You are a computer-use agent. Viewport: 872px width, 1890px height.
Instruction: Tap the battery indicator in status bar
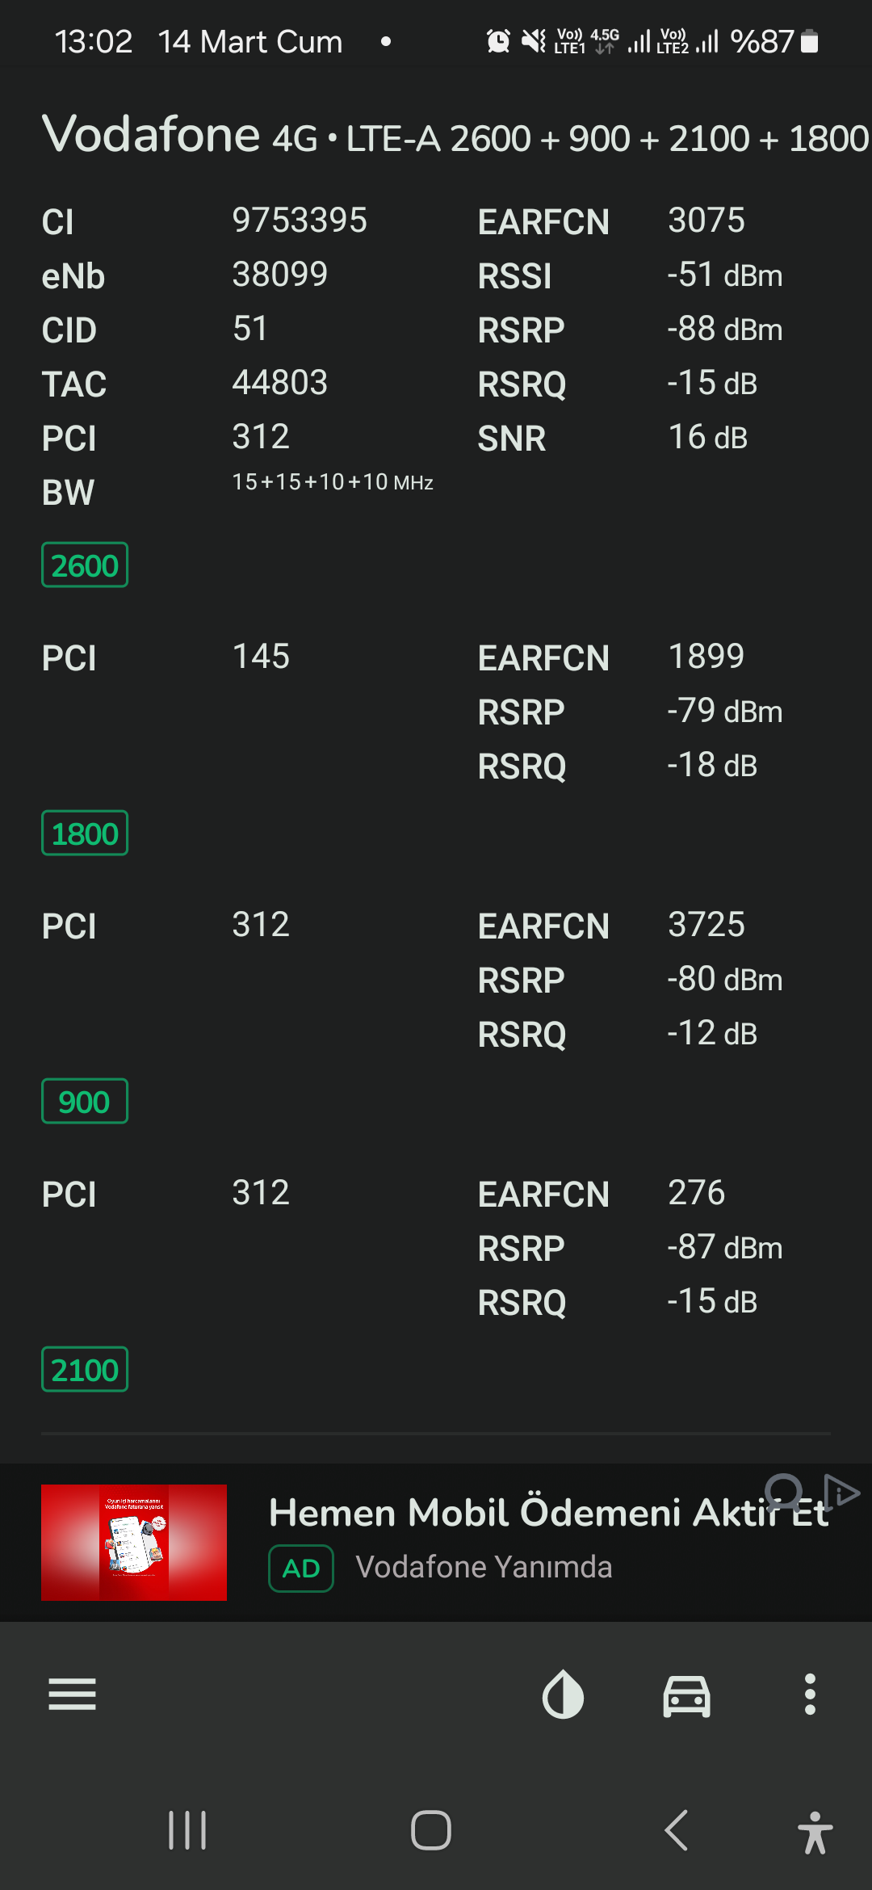tap(809, 41)
